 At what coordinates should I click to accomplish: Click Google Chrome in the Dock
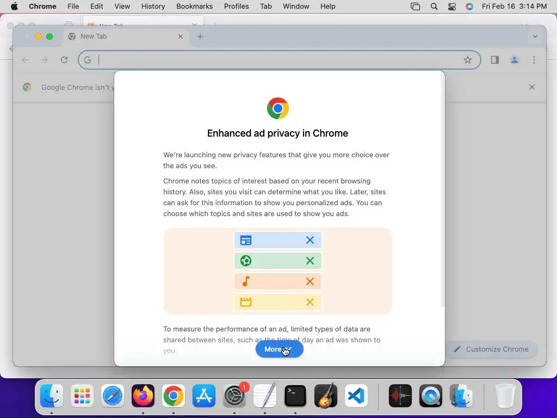point(174,396)
